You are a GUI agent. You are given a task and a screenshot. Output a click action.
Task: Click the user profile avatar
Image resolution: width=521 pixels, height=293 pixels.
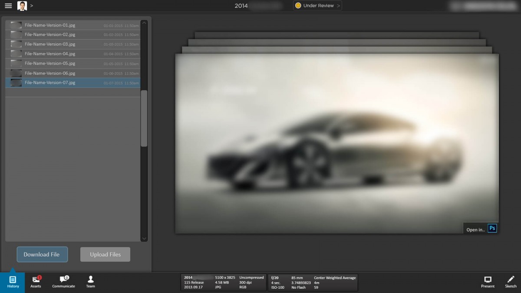[x=22, y=6]
